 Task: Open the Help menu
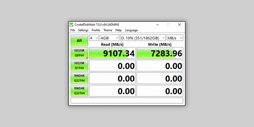[119, 30]
